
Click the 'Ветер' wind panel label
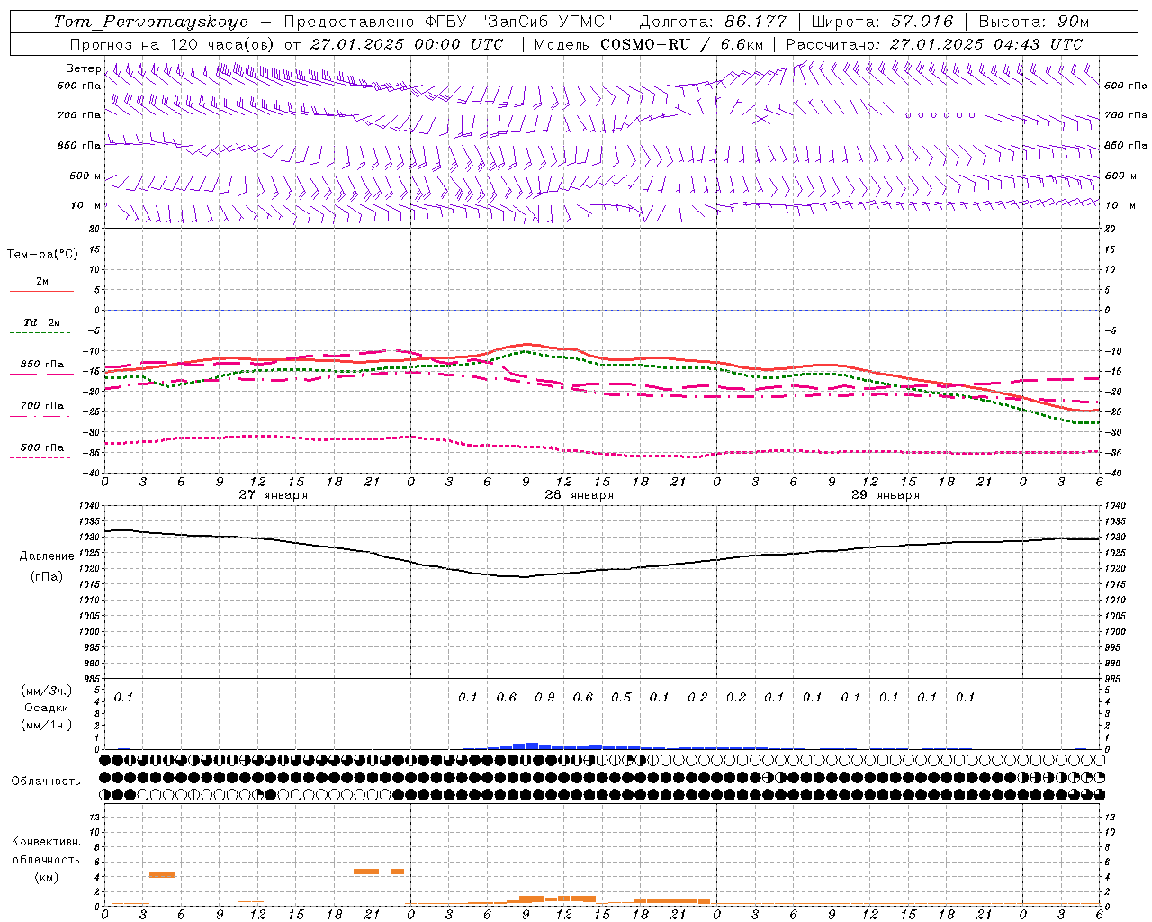[83, 68]
